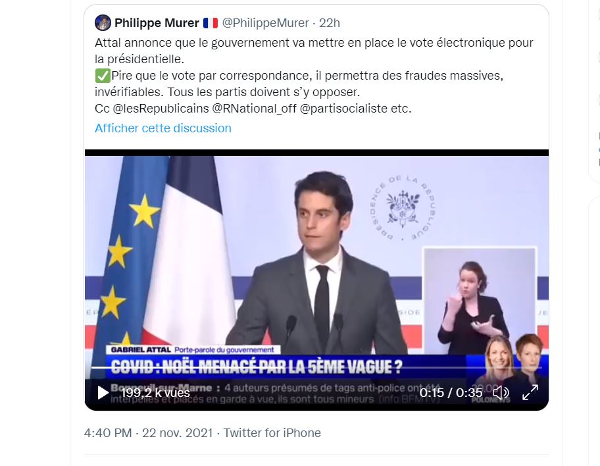
Task: Click the green checkmark emoji in tweet
Action: pos(103,76)
